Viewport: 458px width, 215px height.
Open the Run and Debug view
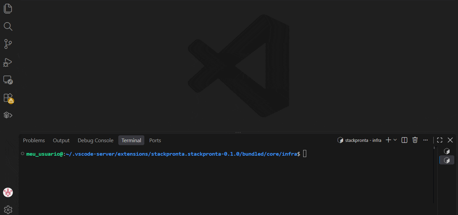pos(8,62)
